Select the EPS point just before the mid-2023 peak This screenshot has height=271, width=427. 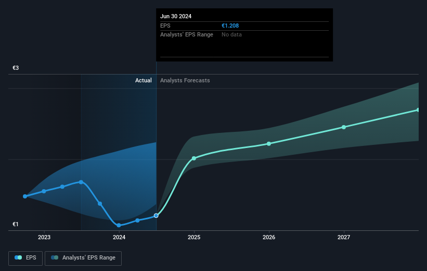coord(62,187)
